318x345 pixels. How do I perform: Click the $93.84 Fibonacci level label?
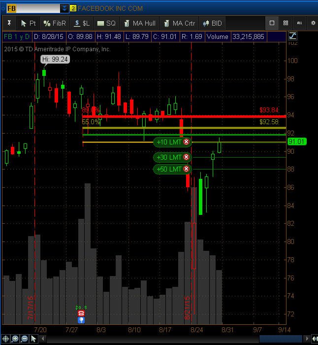pyautogui.click(x=269, y=110)
